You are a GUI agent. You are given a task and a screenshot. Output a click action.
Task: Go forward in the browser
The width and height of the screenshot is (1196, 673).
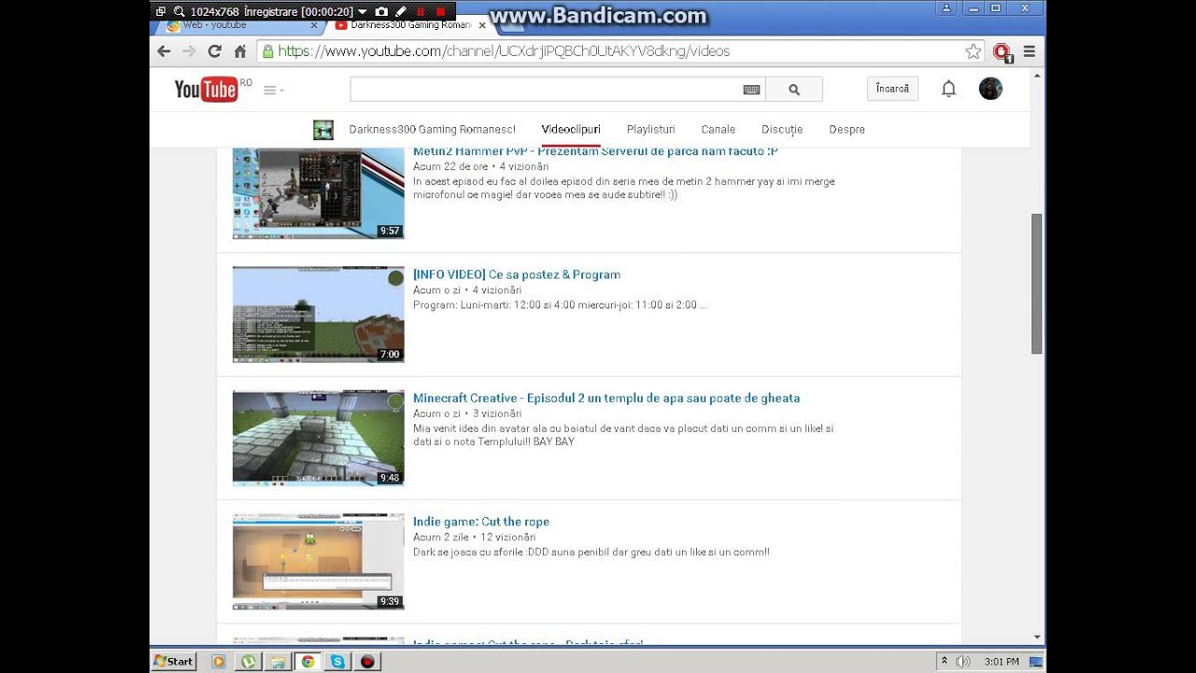click(190, 51)
